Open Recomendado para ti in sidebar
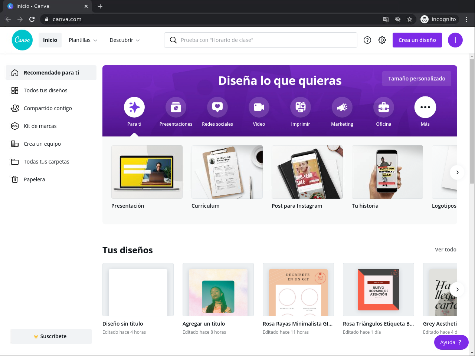The width and height of the screenshot is (475, 356). (x=51, y=73)
